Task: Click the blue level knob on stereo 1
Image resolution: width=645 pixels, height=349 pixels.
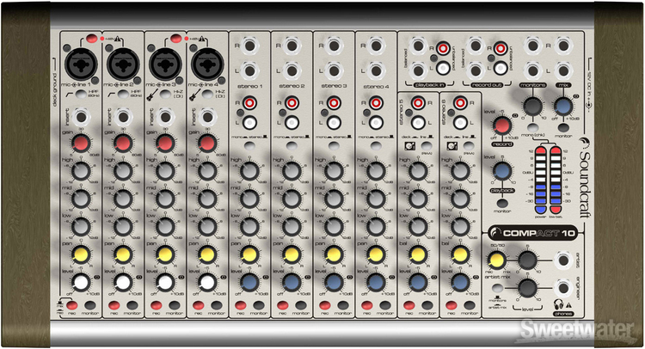Action: (x=249, y=283)
